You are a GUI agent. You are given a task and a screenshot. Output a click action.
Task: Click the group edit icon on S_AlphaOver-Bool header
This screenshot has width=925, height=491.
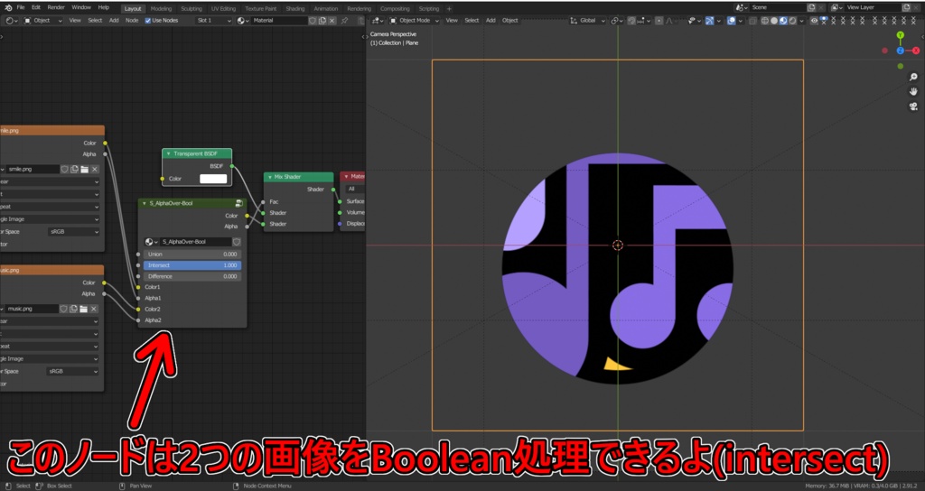click(238, 203)
